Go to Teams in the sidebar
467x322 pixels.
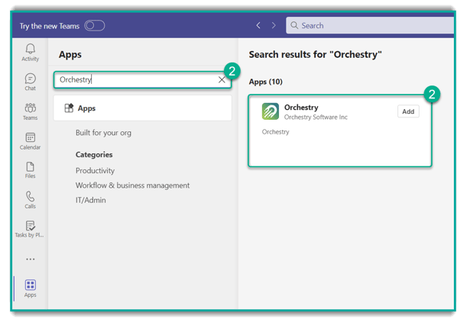point(30,111)
